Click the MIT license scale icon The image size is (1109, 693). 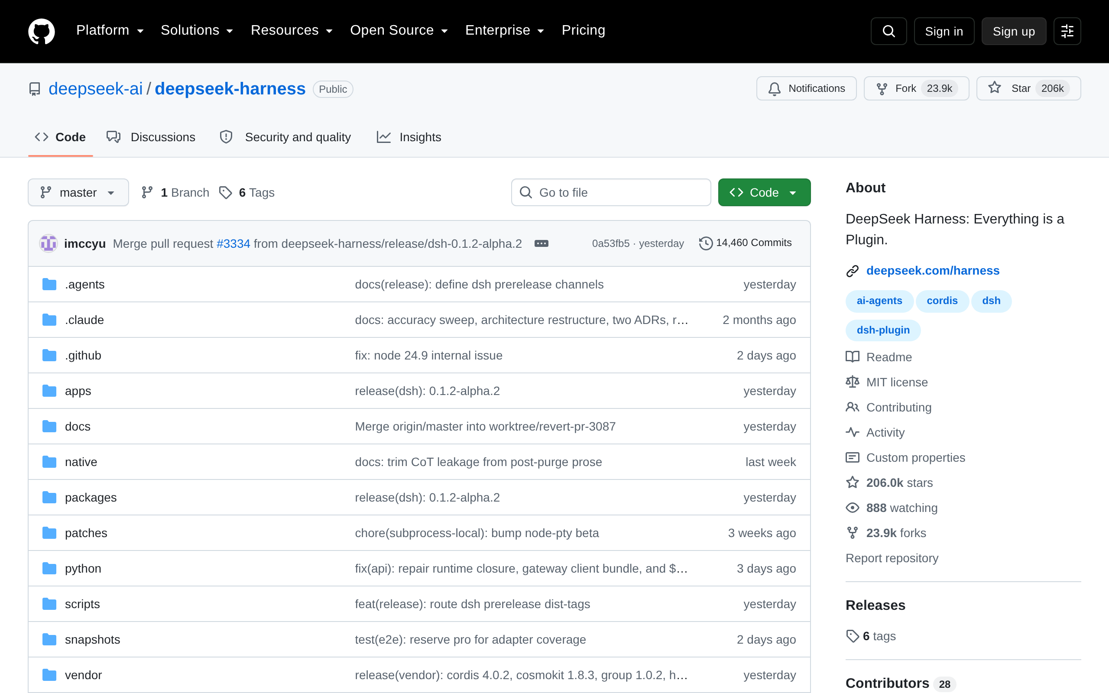[853, 382]
